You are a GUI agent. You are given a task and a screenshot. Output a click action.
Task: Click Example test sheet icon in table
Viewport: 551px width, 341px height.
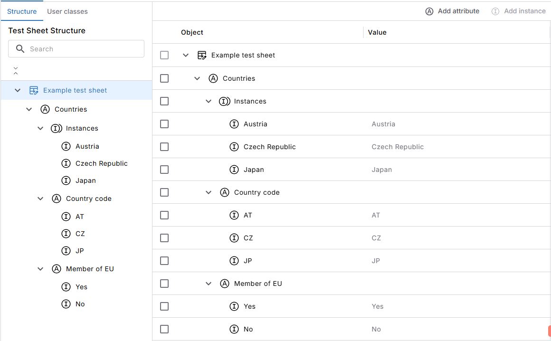click(x=202, y=55)
